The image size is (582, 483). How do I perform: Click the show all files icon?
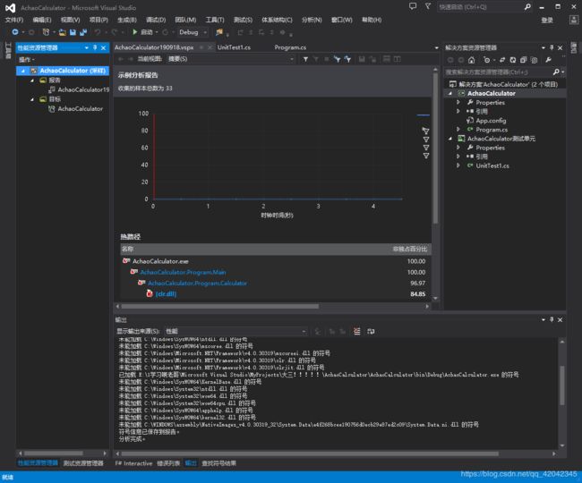(534, 60)
